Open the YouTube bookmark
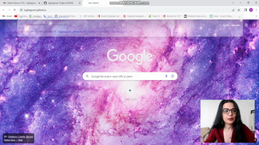The height and width of the screenshot is (145, 259). (x=20, y=16)
